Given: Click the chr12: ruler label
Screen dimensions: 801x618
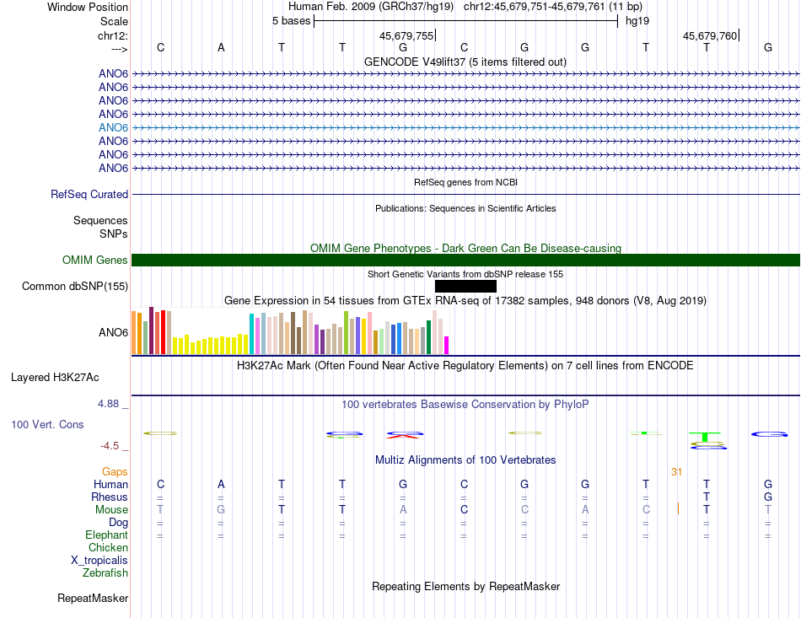Looking at the screenshot, I should [112, 35].
